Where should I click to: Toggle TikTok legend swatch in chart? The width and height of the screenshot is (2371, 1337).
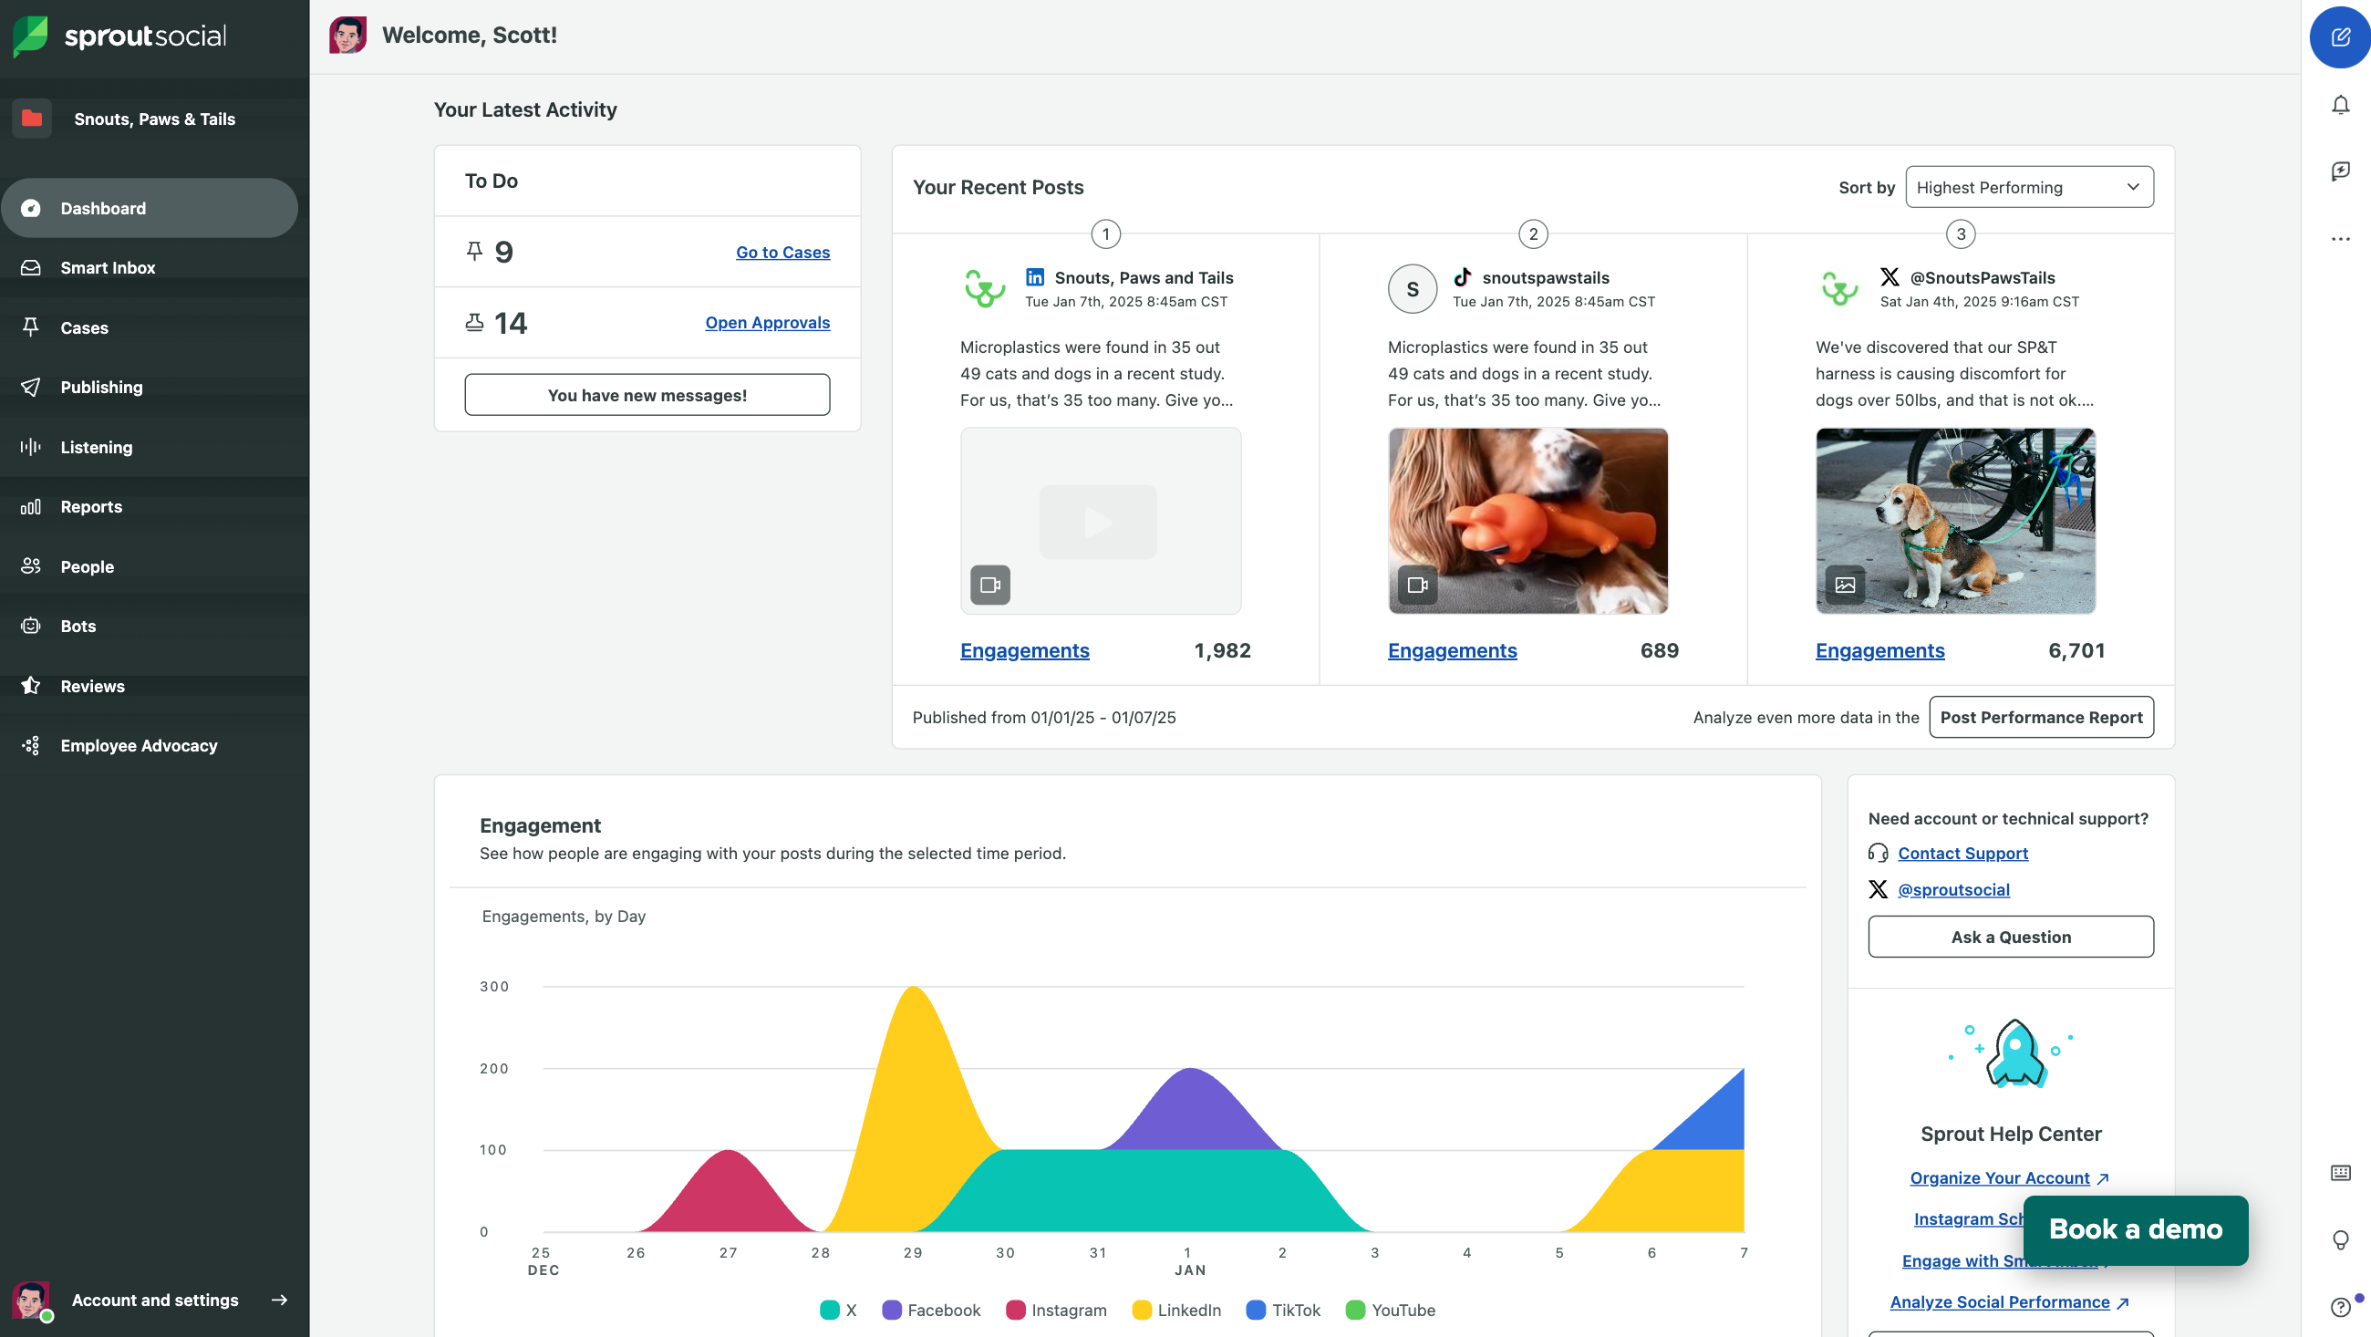click(x=1256, y=1311)
